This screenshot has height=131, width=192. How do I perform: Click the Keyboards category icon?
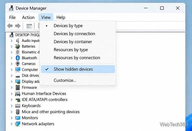click(18, 106)
